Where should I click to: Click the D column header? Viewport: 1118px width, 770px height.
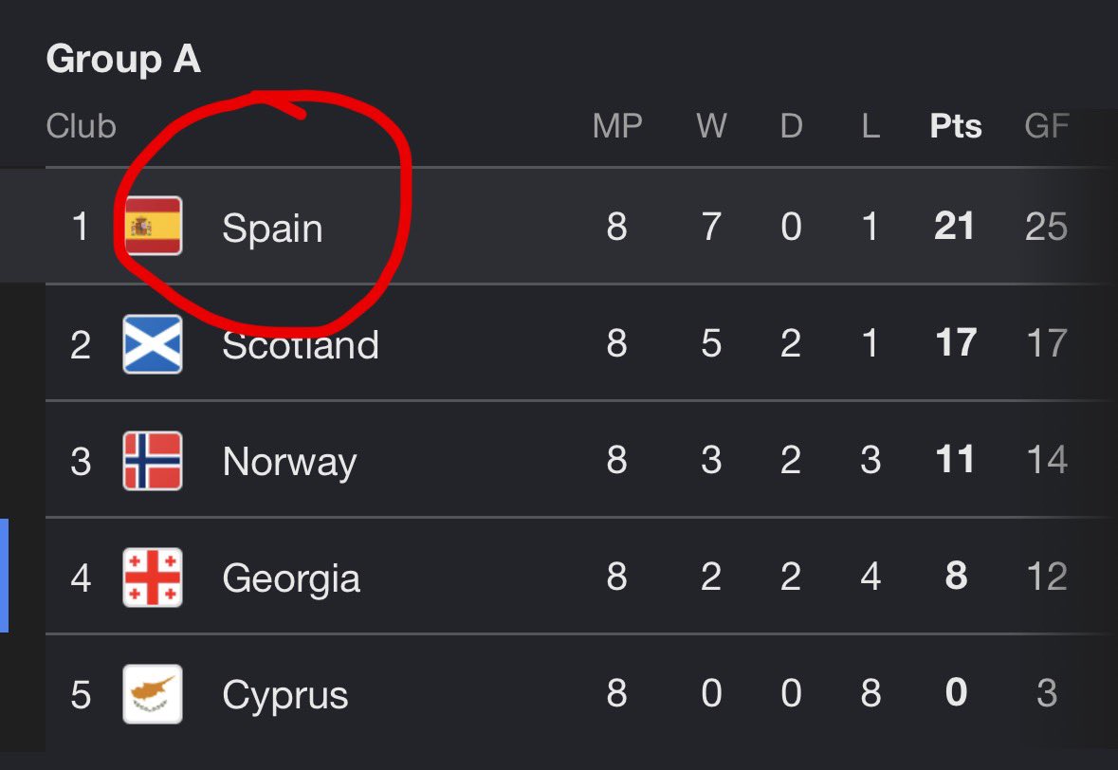click(x=792, y=126)
